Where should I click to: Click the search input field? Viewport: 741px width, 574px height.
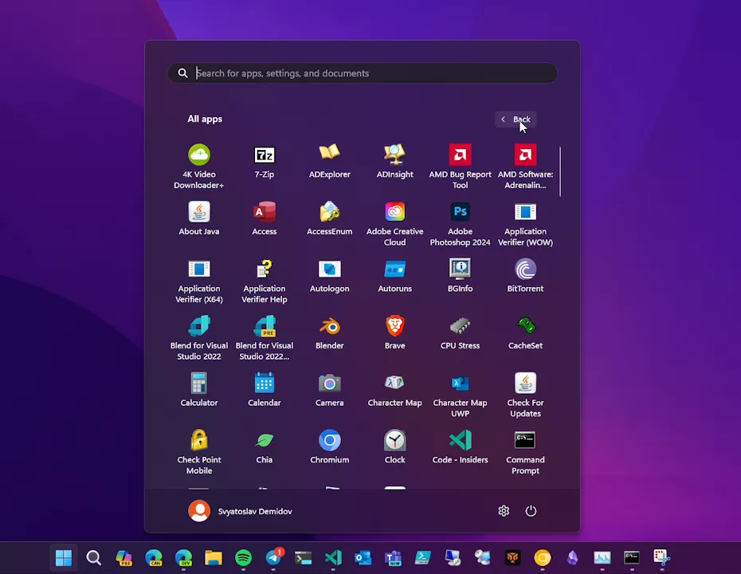pos(363,73)
